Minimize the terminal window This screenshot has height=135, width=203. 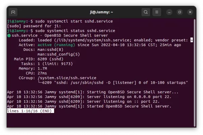point(169,12)
